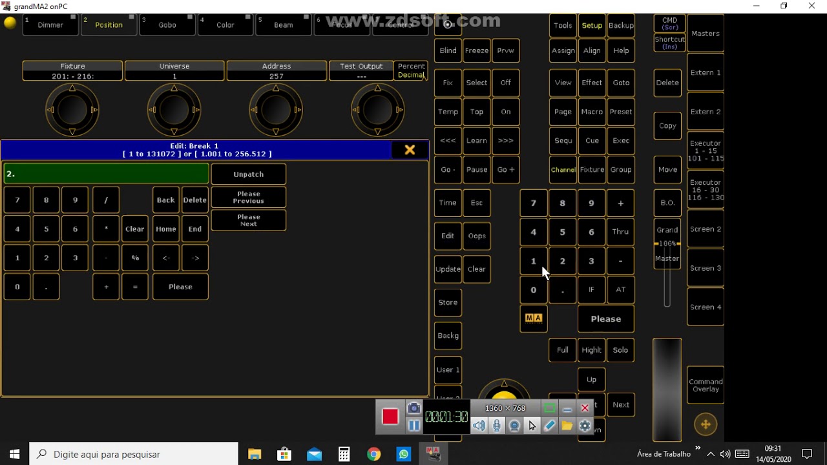Open WhatsApp from the taskbar
827x465 pixels.
click(404, 454)
